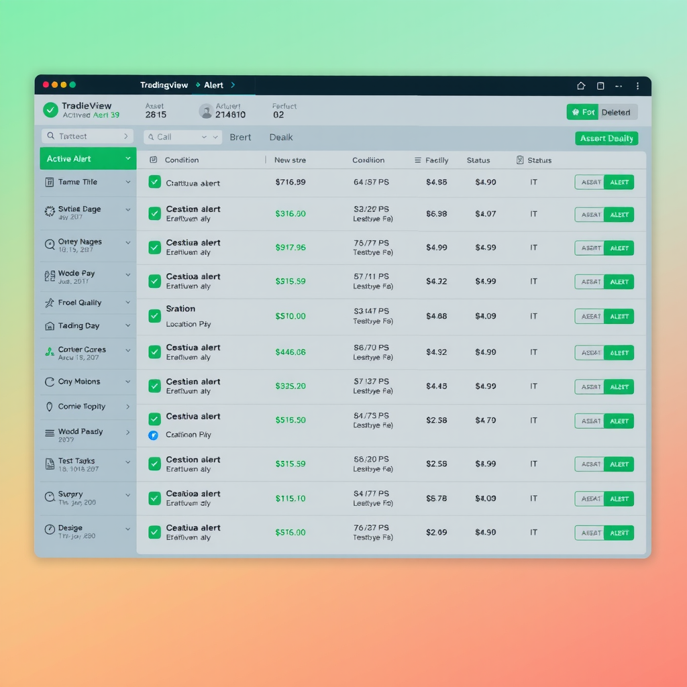Switch to the Dealk tab
Viewport: 687px width, 687px height.
281,137
